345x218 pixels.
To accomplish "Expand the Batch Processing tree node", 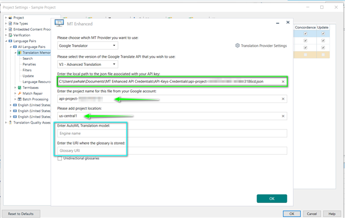I will (15, 99).
